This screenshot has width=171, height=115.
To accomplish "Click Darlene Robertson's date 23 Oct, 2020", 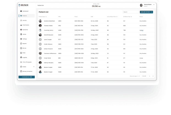I will 94,21.
